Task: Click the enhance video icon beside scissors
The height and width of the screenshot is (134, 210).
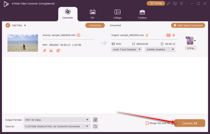Action: tap(58, 51)
